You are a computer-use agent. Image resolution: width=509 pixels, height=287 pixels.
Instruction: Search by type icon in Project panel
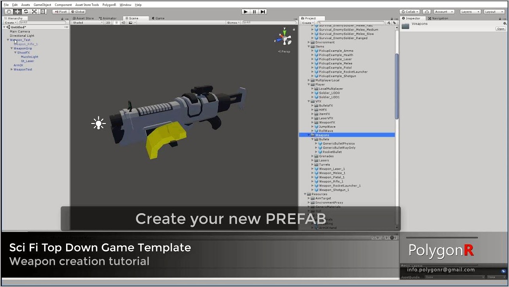point(389,23)
